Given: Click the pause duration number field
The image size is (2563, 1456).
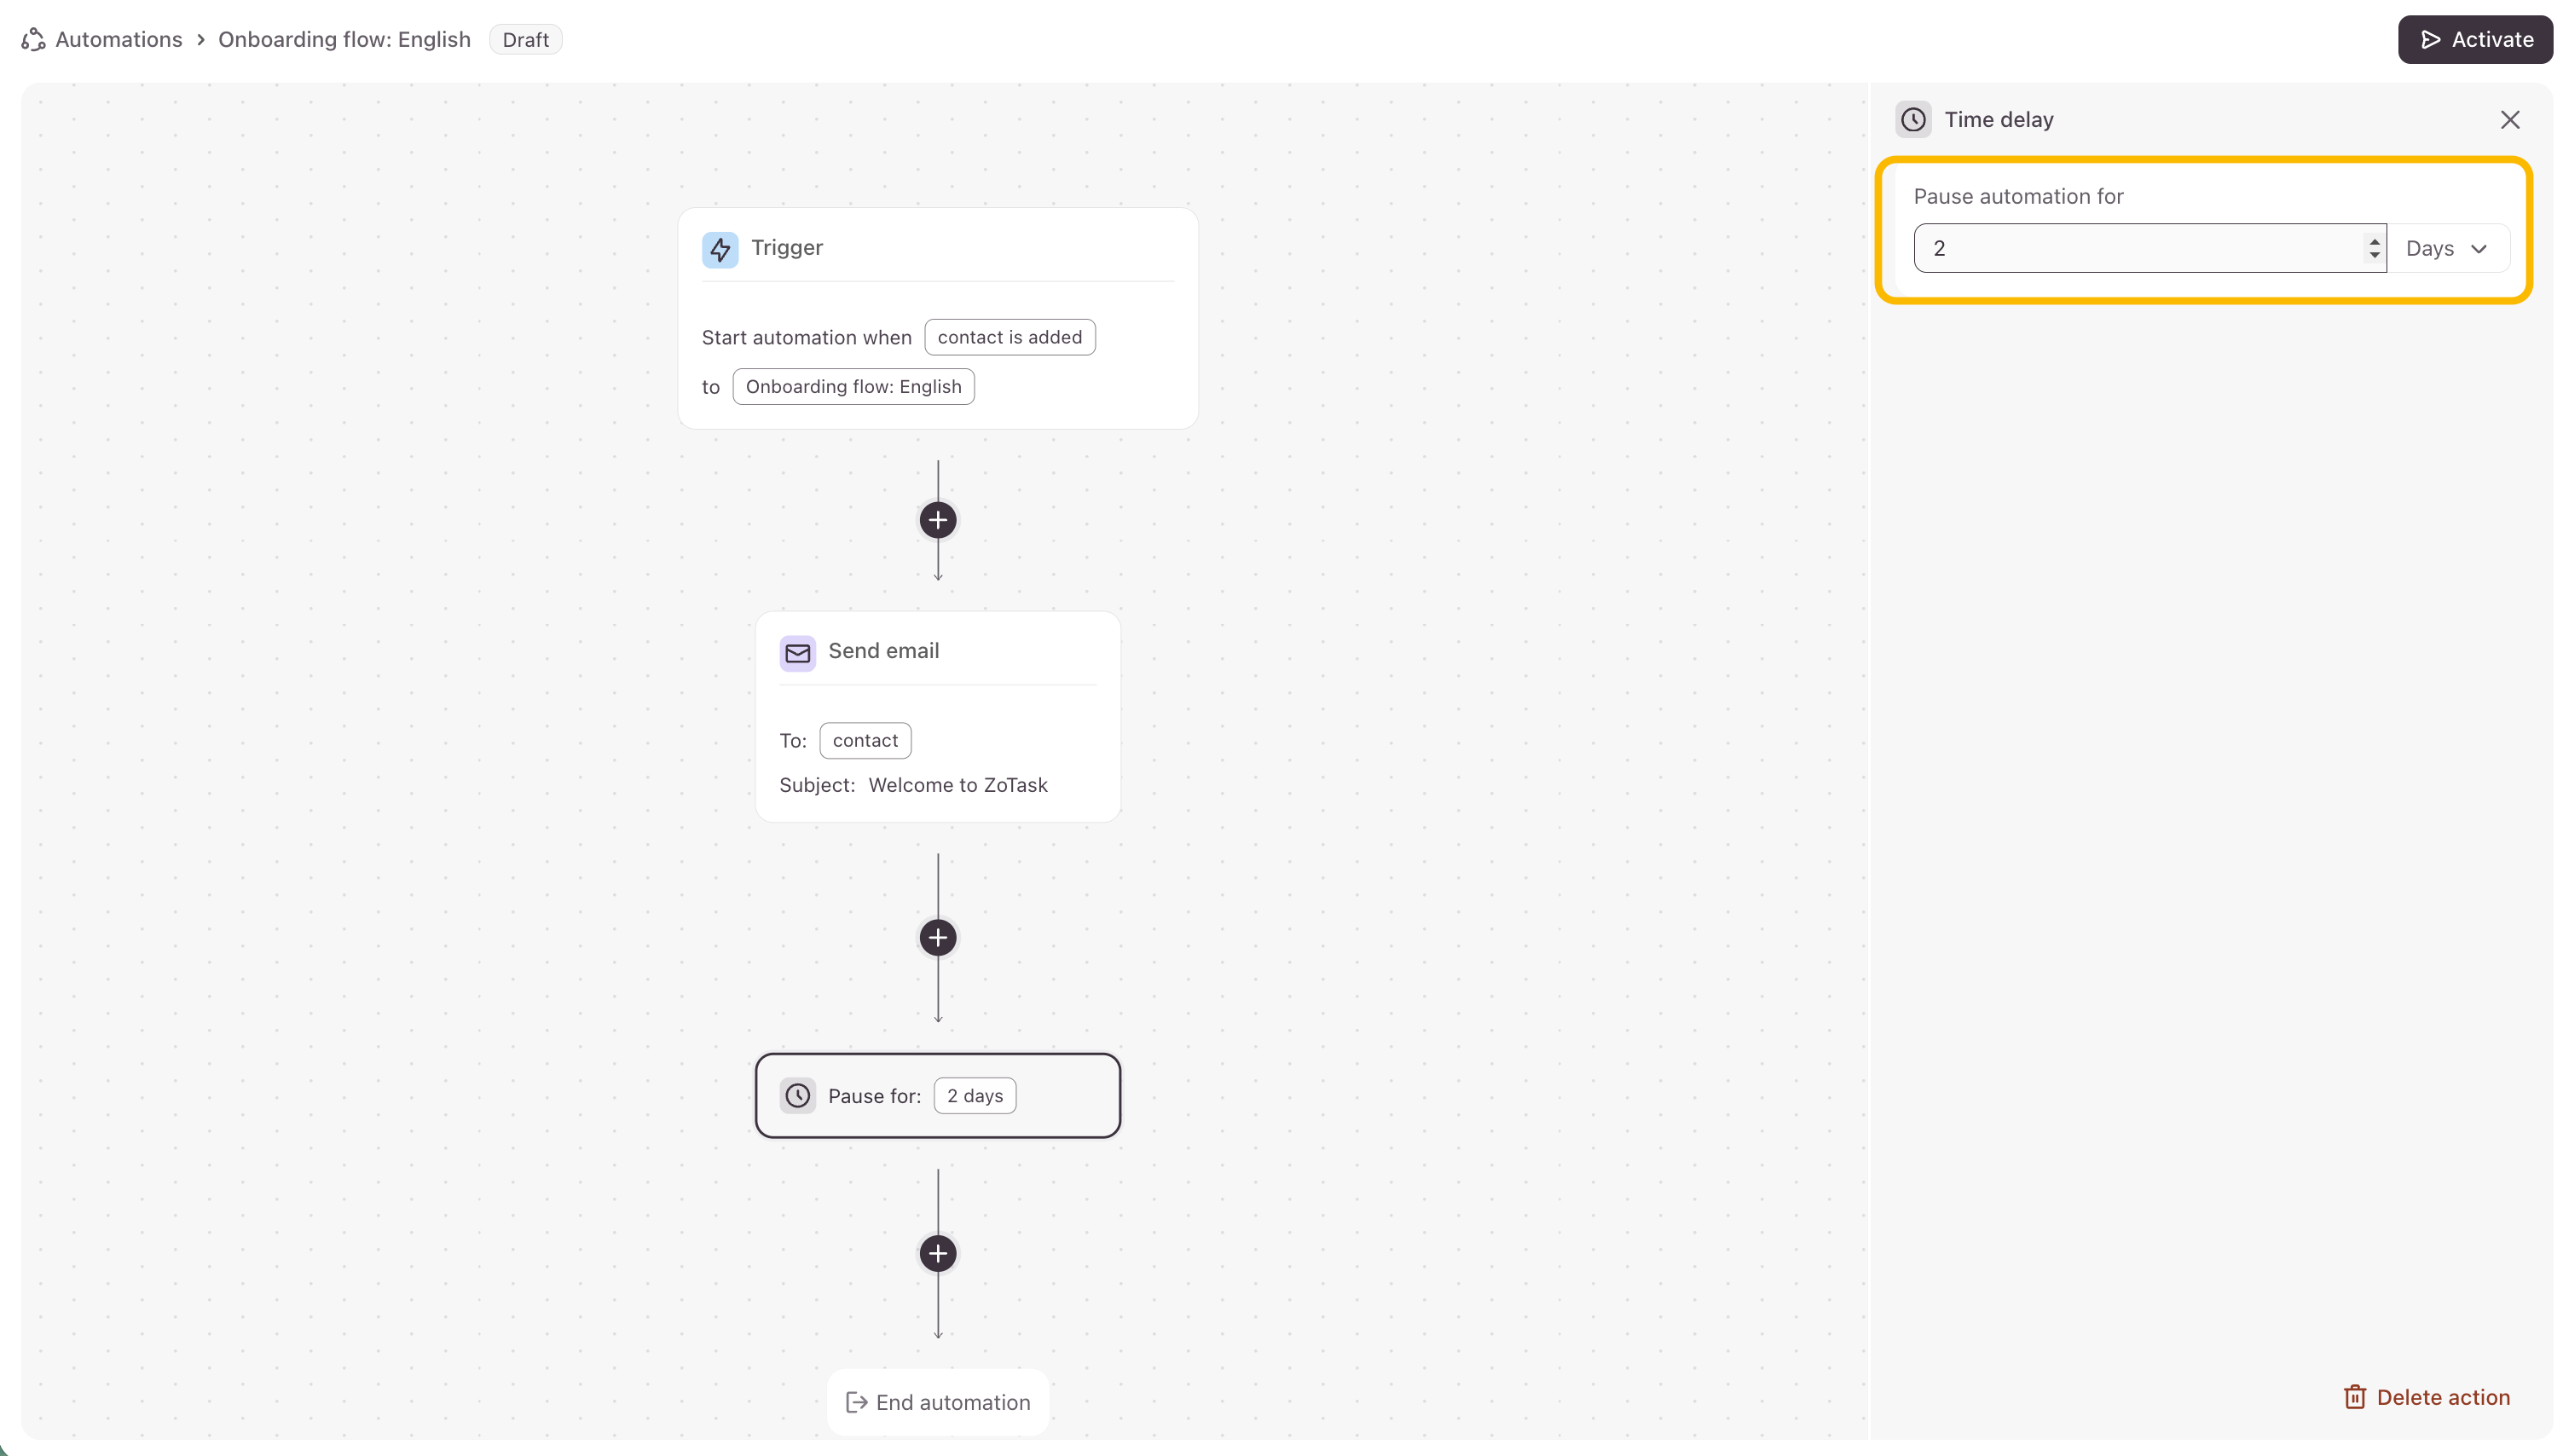Looking at the screenshot, I should tap(2140, 249).
